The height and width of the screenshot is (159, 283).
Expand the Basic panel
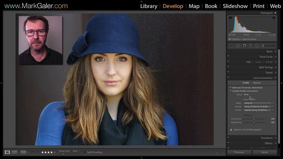pyautogui.click(x=275, y=52)
